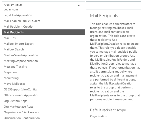Choose the O365SupportViewConfig role

point(43,89)
